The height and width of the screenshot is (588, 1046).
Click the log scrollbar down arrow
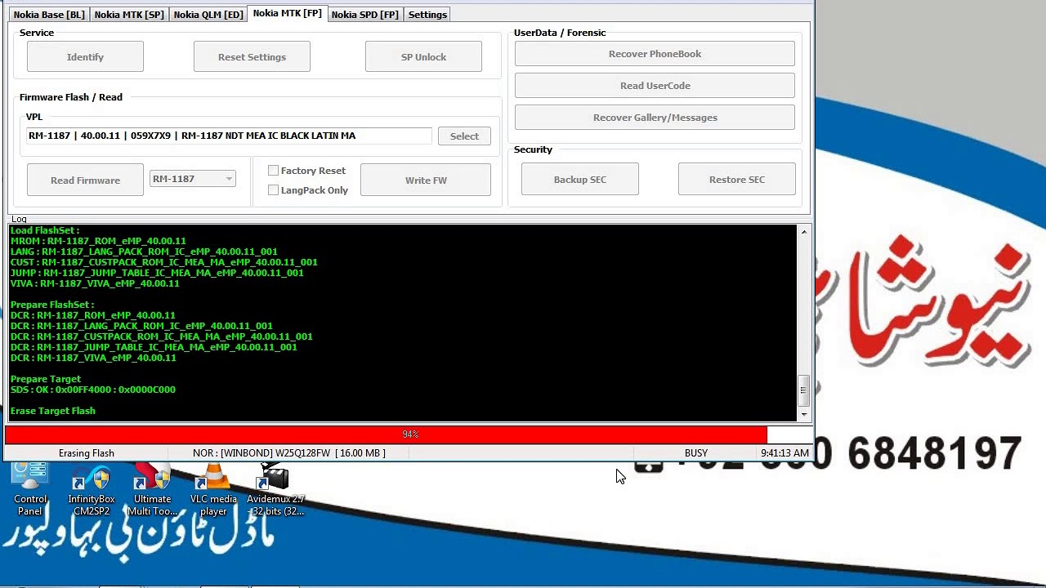tap(804, 414)
